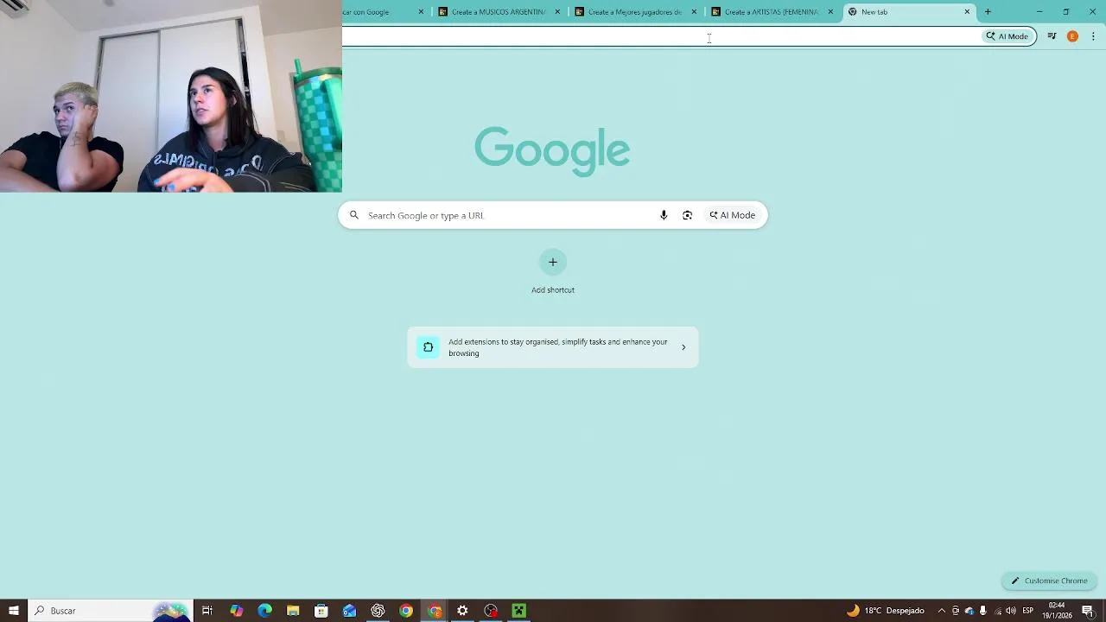
Task: Click the plus Add shortcut icon
Action: 553,262
